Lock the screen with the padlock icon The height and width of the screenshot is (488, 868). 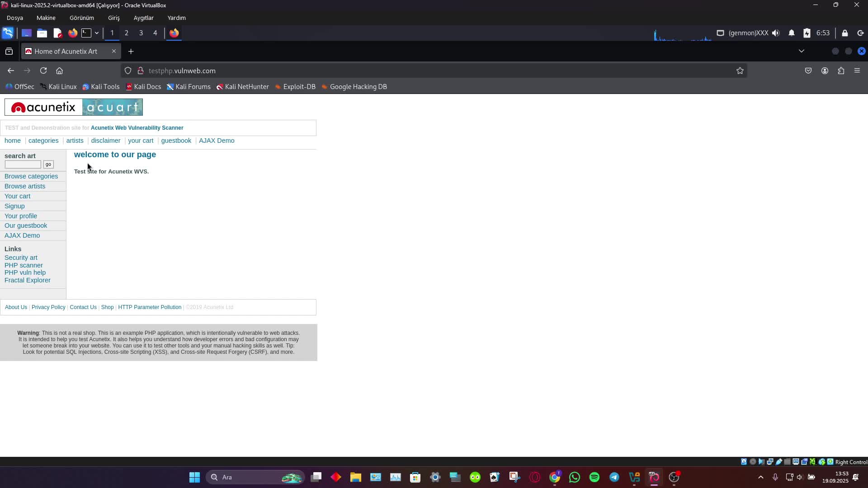(x=844, y=33)
